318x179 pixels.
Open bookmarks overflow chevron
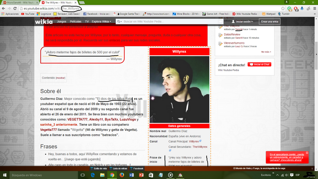315,14
